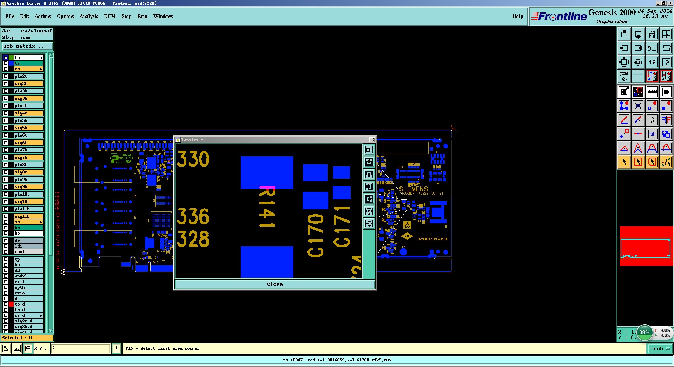Screen dimensions: 674x367
Task: Click the rotate curved arrow icon
Action: (x=652, y=120)
